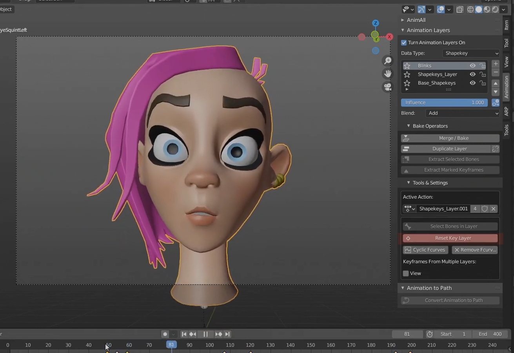The height and width of the screenshot is (353, 514).
Task: Remove animation layer with minus button
Action: coord(496,72)
